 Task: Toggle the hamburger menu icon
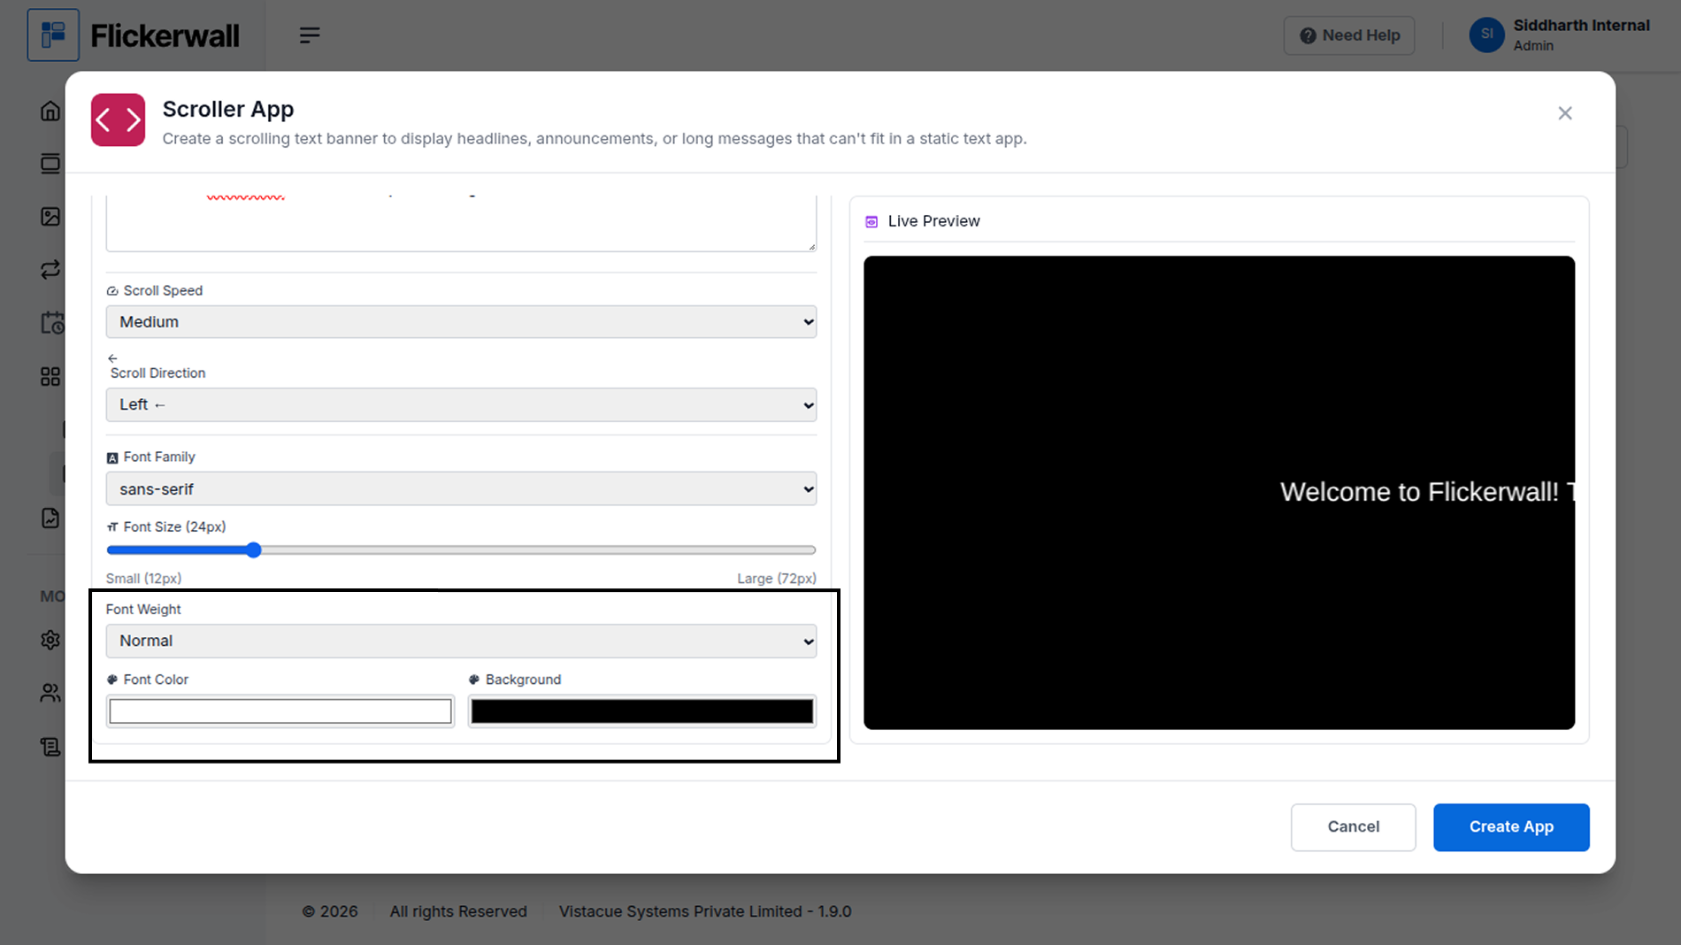tap(310, 35)
